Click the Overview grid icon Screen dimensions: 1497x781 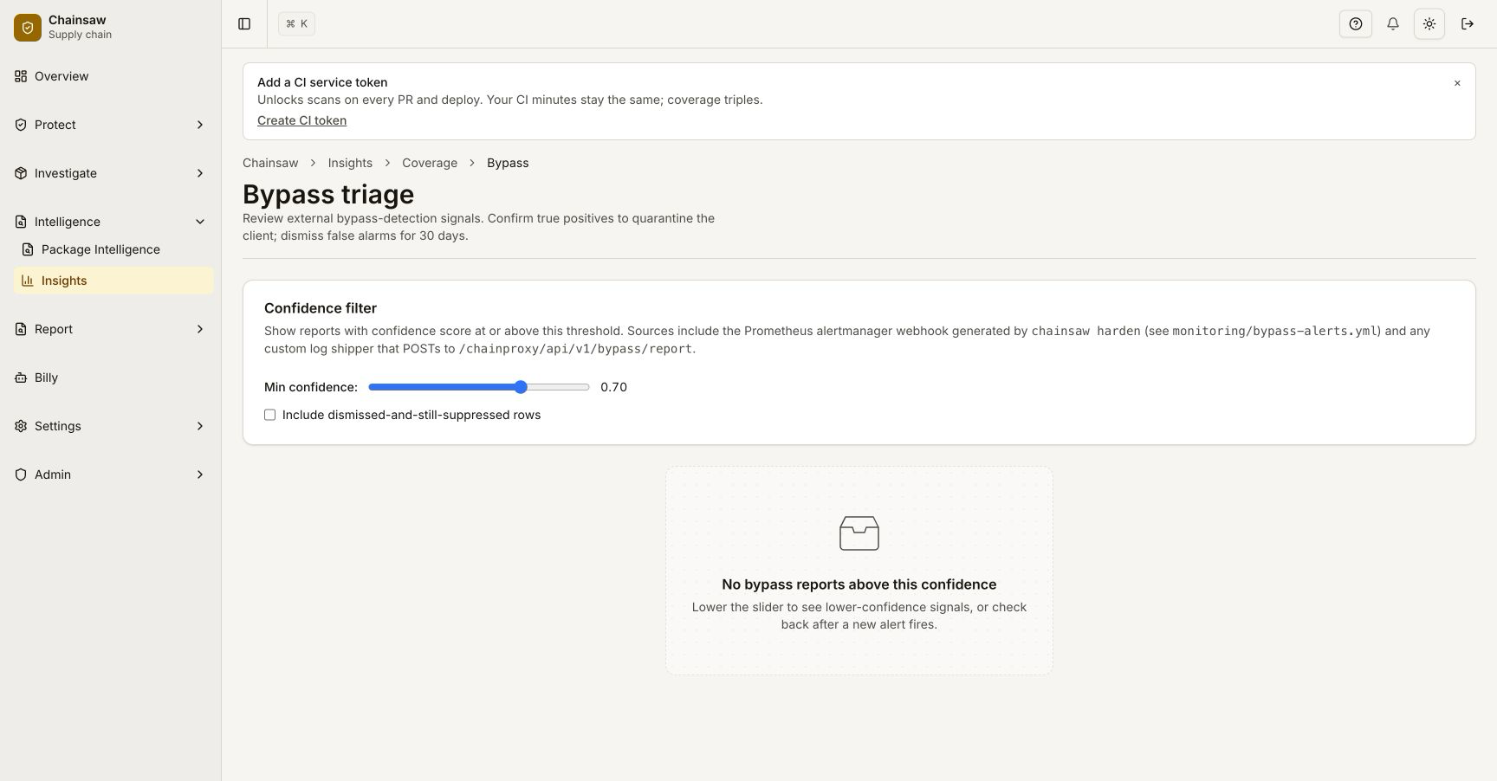pos(21,76)
